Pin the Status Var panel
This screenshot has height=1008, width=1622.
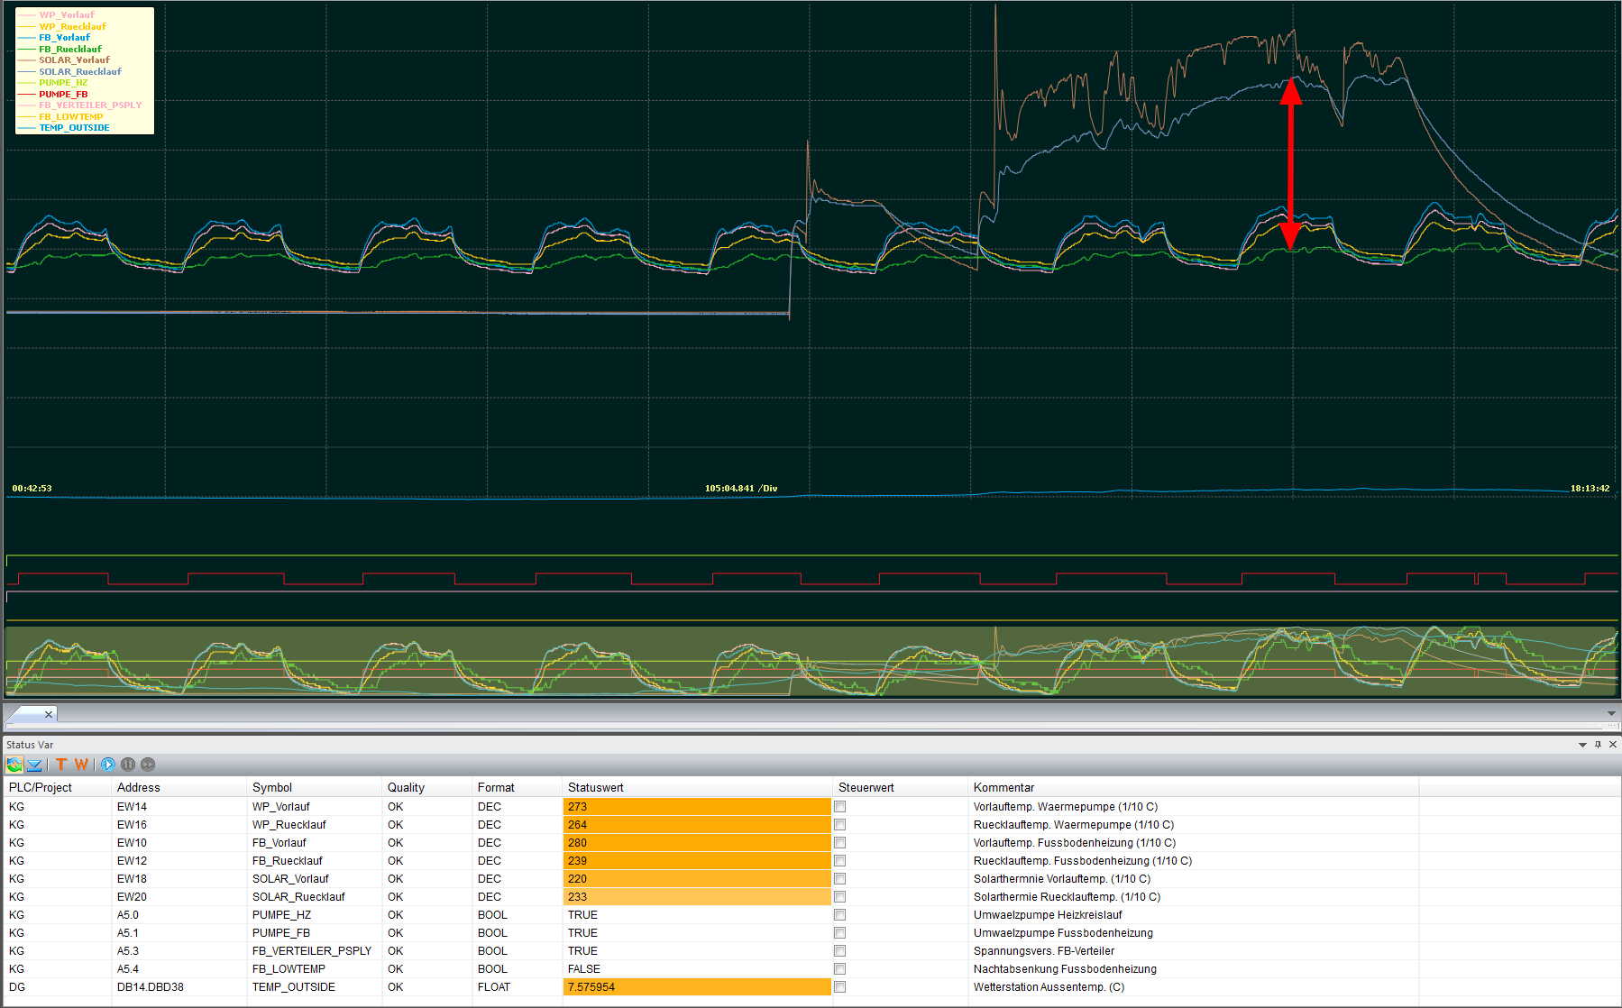[1598, 745]
